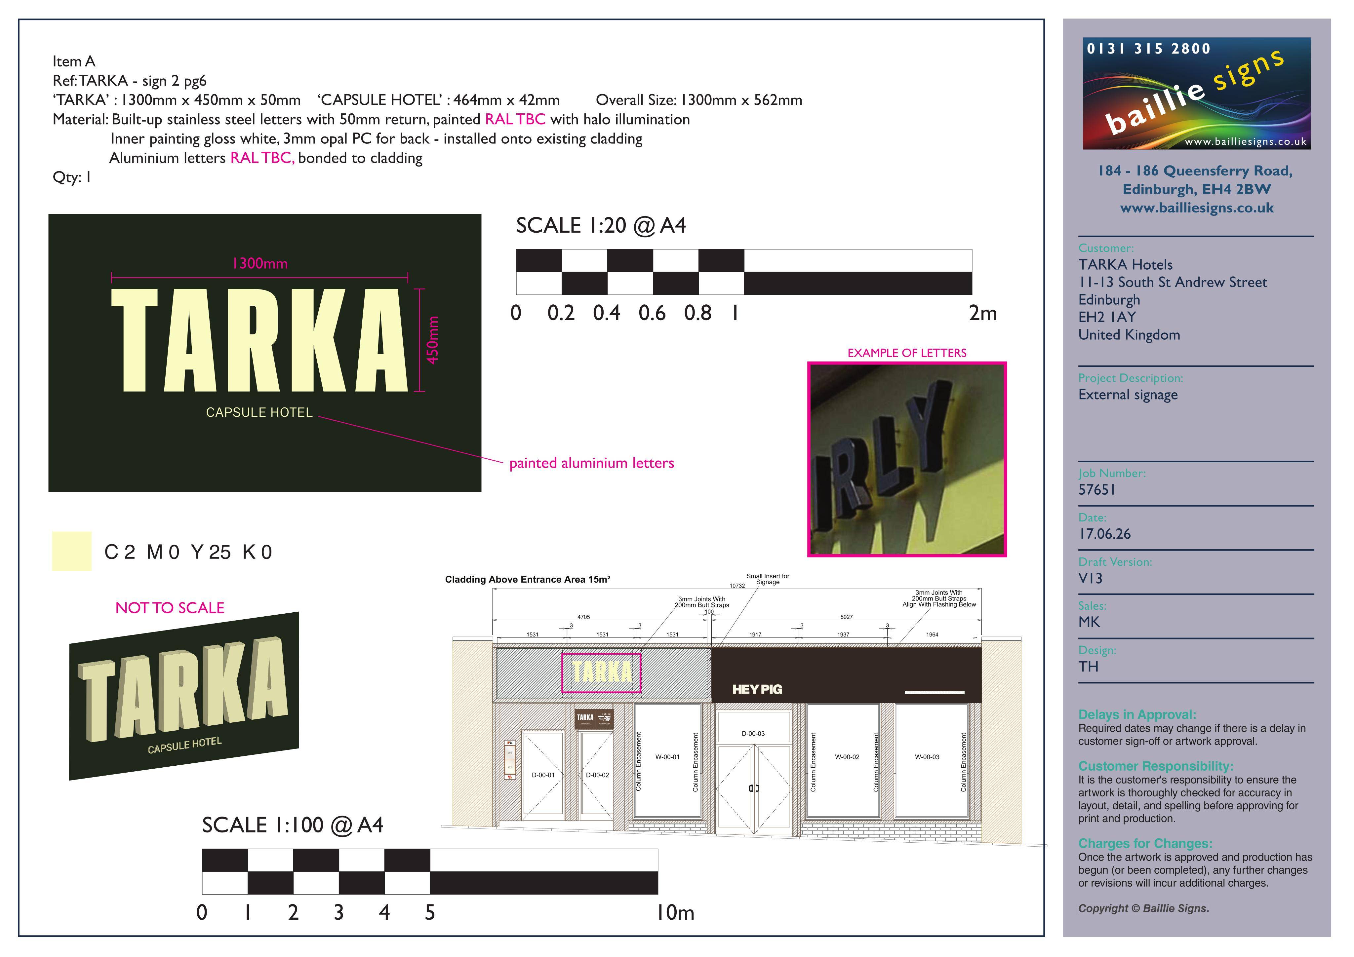Click the EXAMPLE OF LETTERS photo
1354x957 pixels.
tap(907, 459)
